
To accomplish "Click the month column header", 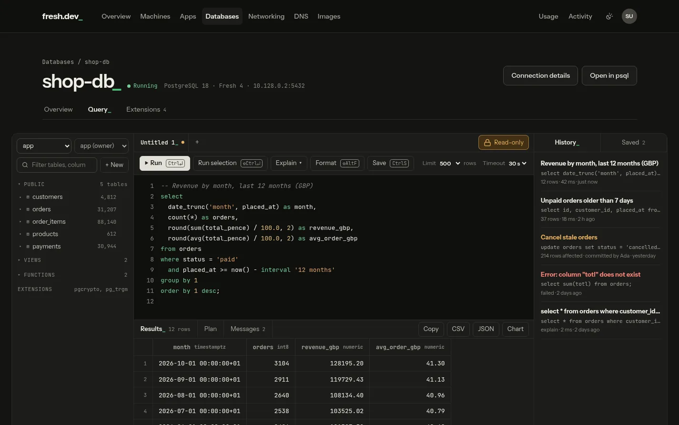I will (x=199, y=347).
